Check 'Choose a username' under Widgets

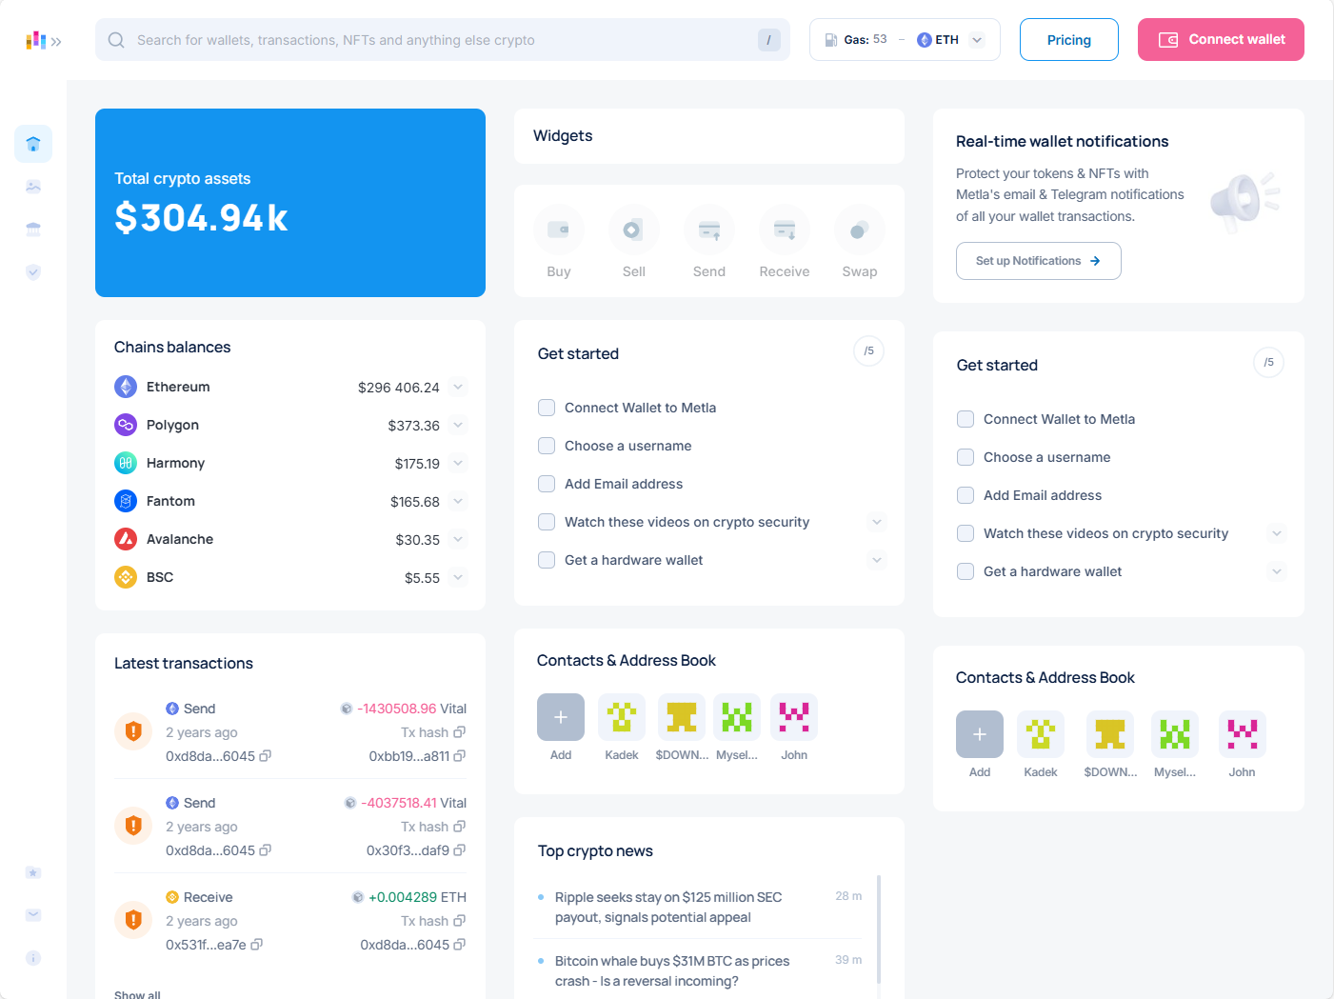tap(547, 446)
